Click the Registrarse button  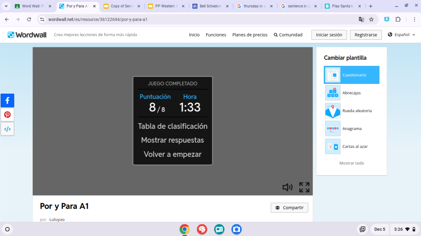[366, 35]
